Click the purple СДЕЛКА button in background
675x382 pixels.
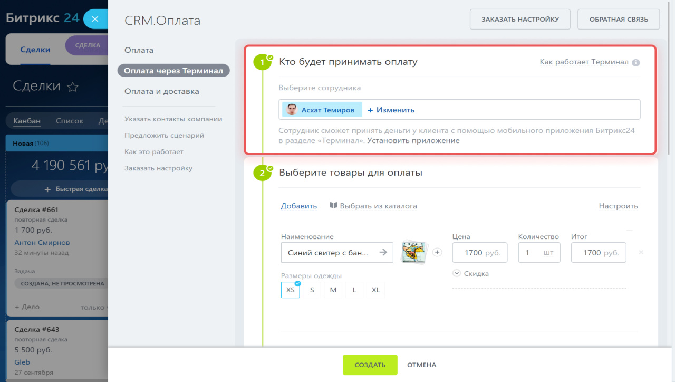87,45
